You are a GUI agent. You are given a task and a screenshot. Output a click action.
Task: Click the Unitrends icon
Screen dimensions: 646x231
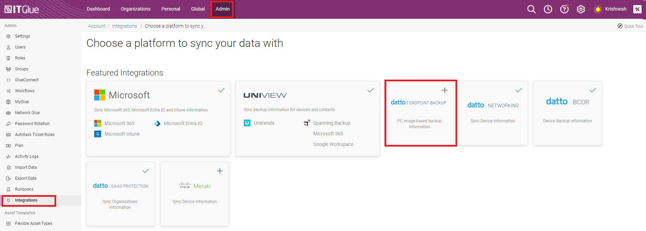(x=247, y=123)
